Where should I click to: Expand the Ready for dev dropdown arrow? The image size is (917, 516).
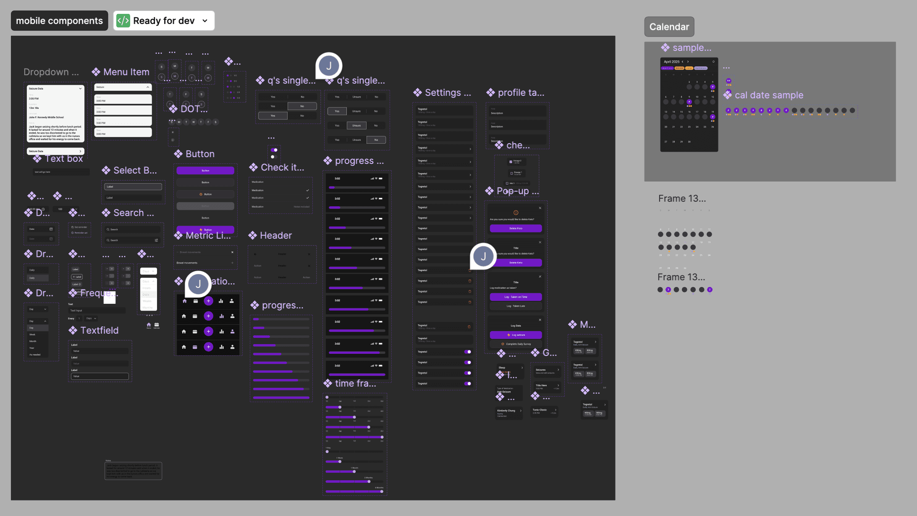coord(205,21)
